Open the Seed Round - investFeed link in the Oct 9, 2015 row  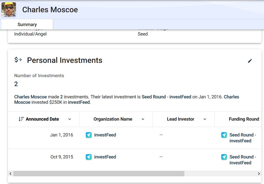[x=243, y=160]
